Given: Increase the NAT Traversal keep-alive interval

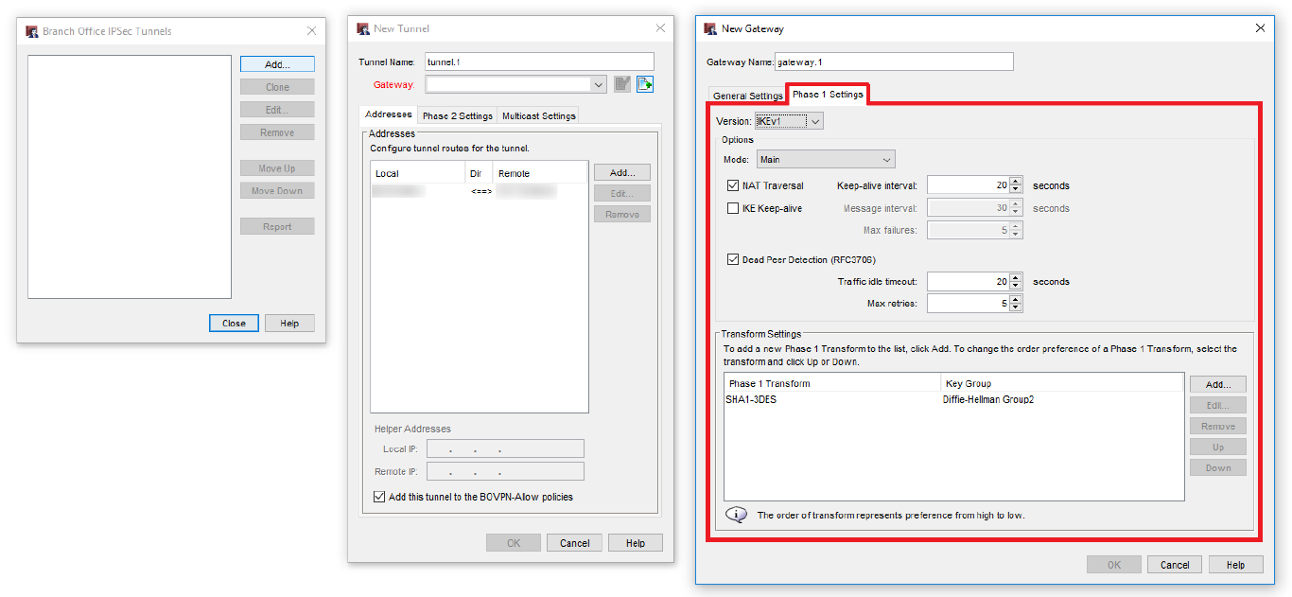Looking at the screenshot, I should pyautogui.click(x=1016, y=181).
